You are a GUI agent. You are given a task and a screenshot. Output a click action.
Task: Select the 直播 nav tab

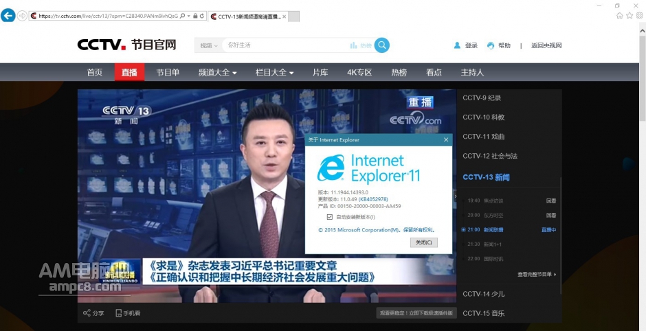click(129, 73)
